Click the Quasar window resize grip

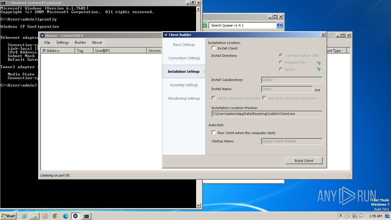(349, 176)
